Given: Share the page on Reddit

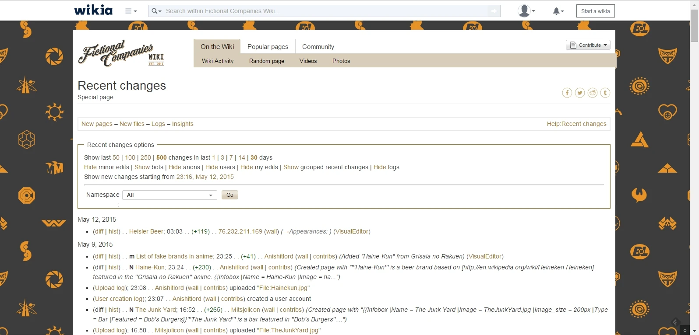Looking at the screenshot, I should [593, 93].
